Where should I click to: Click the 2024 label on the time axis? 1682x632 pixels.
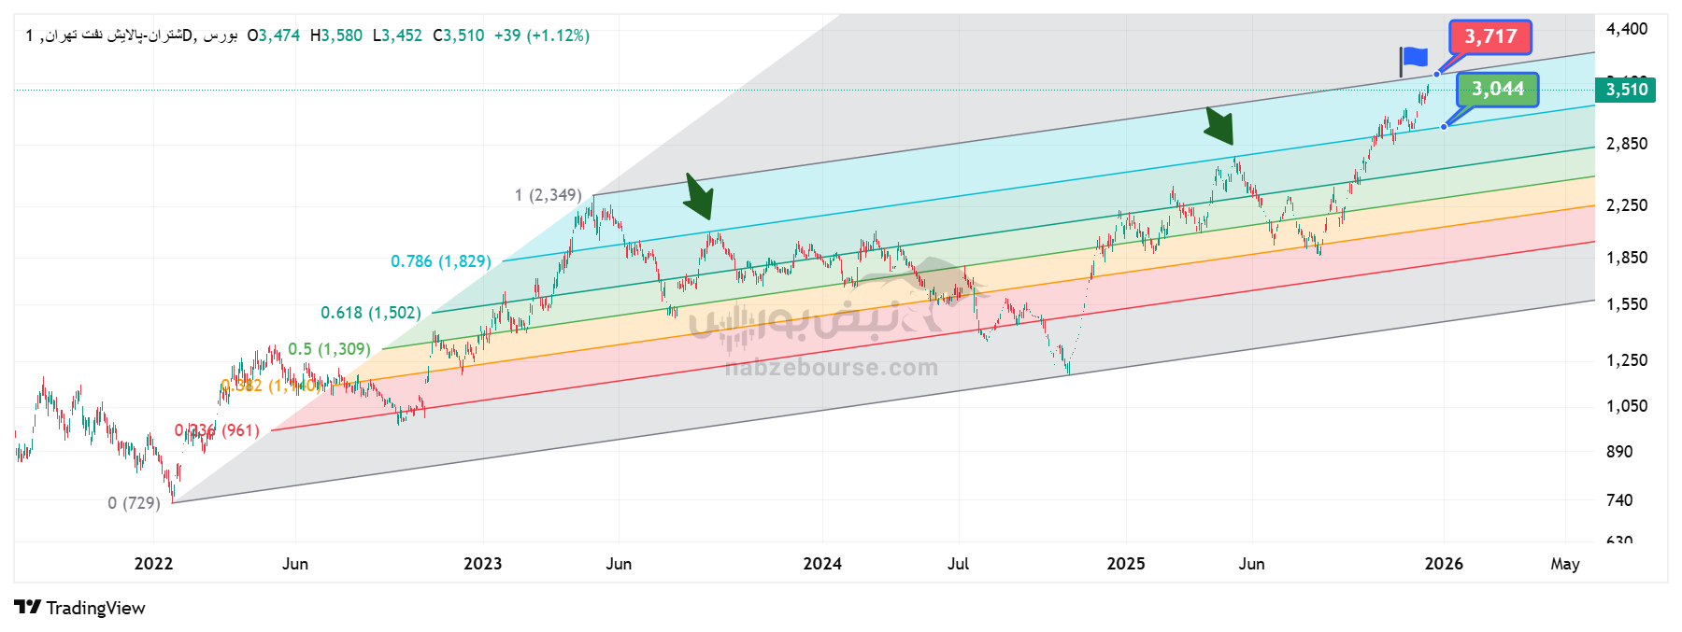pos(822,564)
